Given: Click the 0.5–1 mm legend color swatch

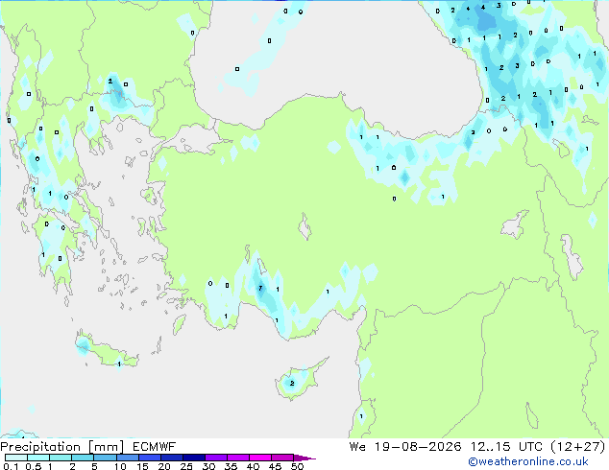Looking at the screenshot, I should tap(38, 458).
